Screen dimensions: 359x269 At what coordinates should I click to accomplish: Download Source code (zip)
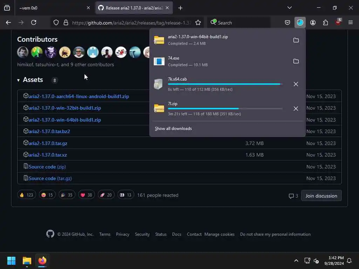point(47,167)
